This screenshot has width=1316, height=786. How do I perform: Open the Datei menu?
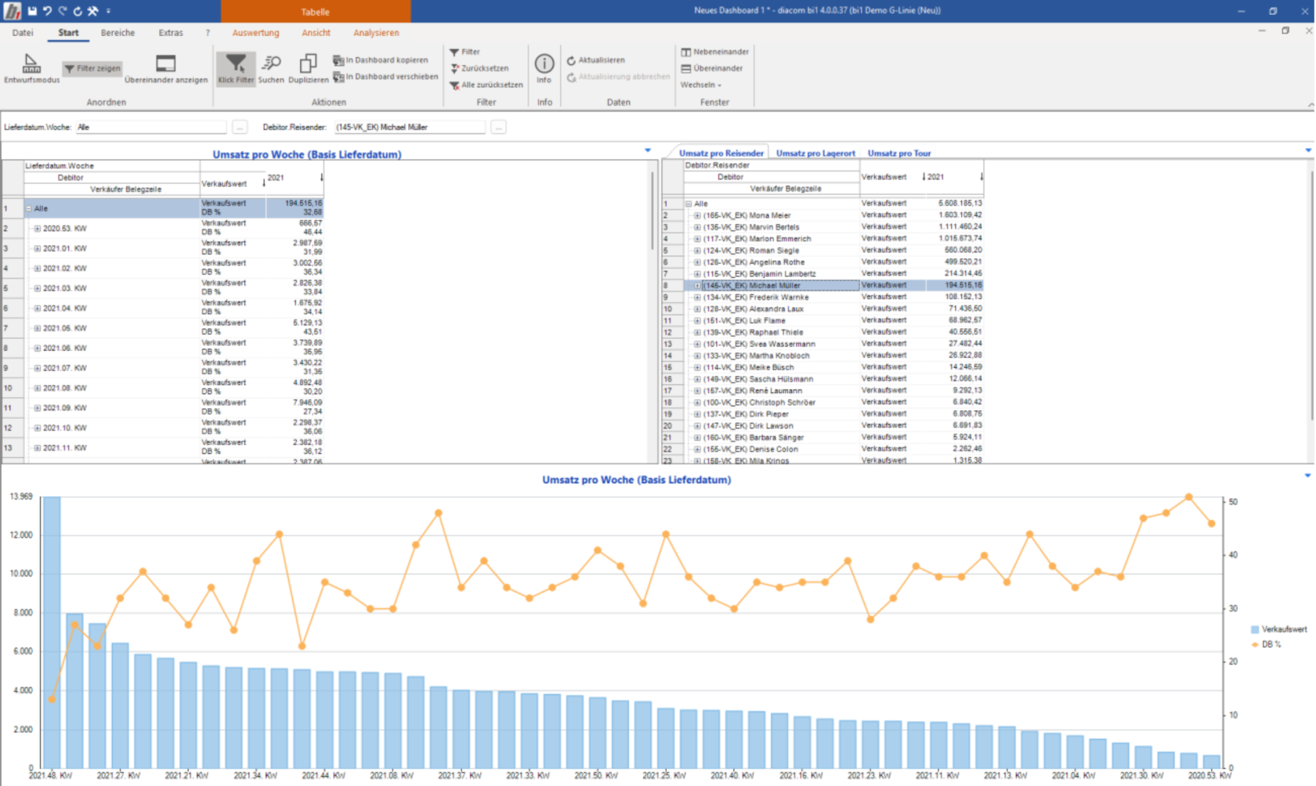(23, 33)
